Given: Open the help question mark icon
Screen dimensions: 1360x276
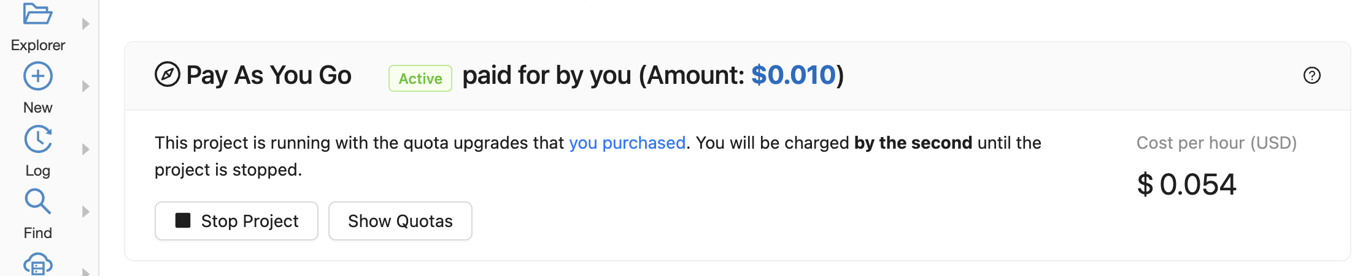Looking at the screenshot, I should [1312, 75].
